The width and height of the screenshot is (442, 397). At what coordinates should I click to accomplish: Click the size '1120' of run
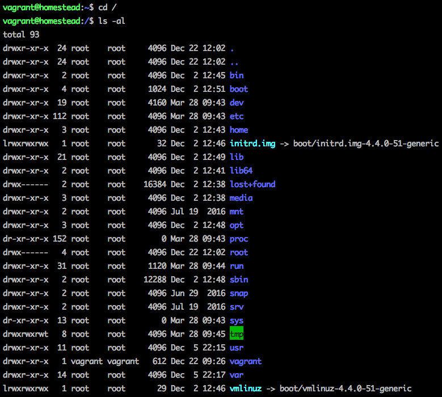157,266
